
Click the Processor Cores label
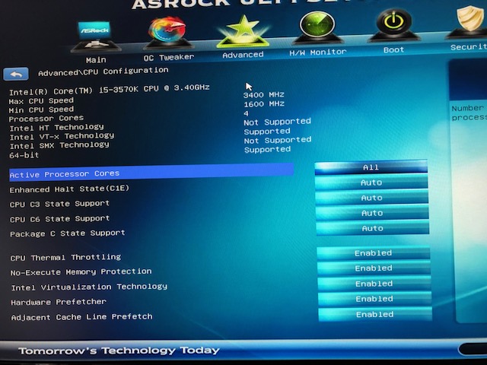46,119
